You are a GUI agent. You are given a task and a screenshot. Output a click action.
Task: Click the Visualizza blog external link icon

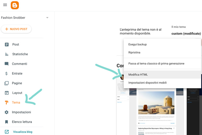7,132
